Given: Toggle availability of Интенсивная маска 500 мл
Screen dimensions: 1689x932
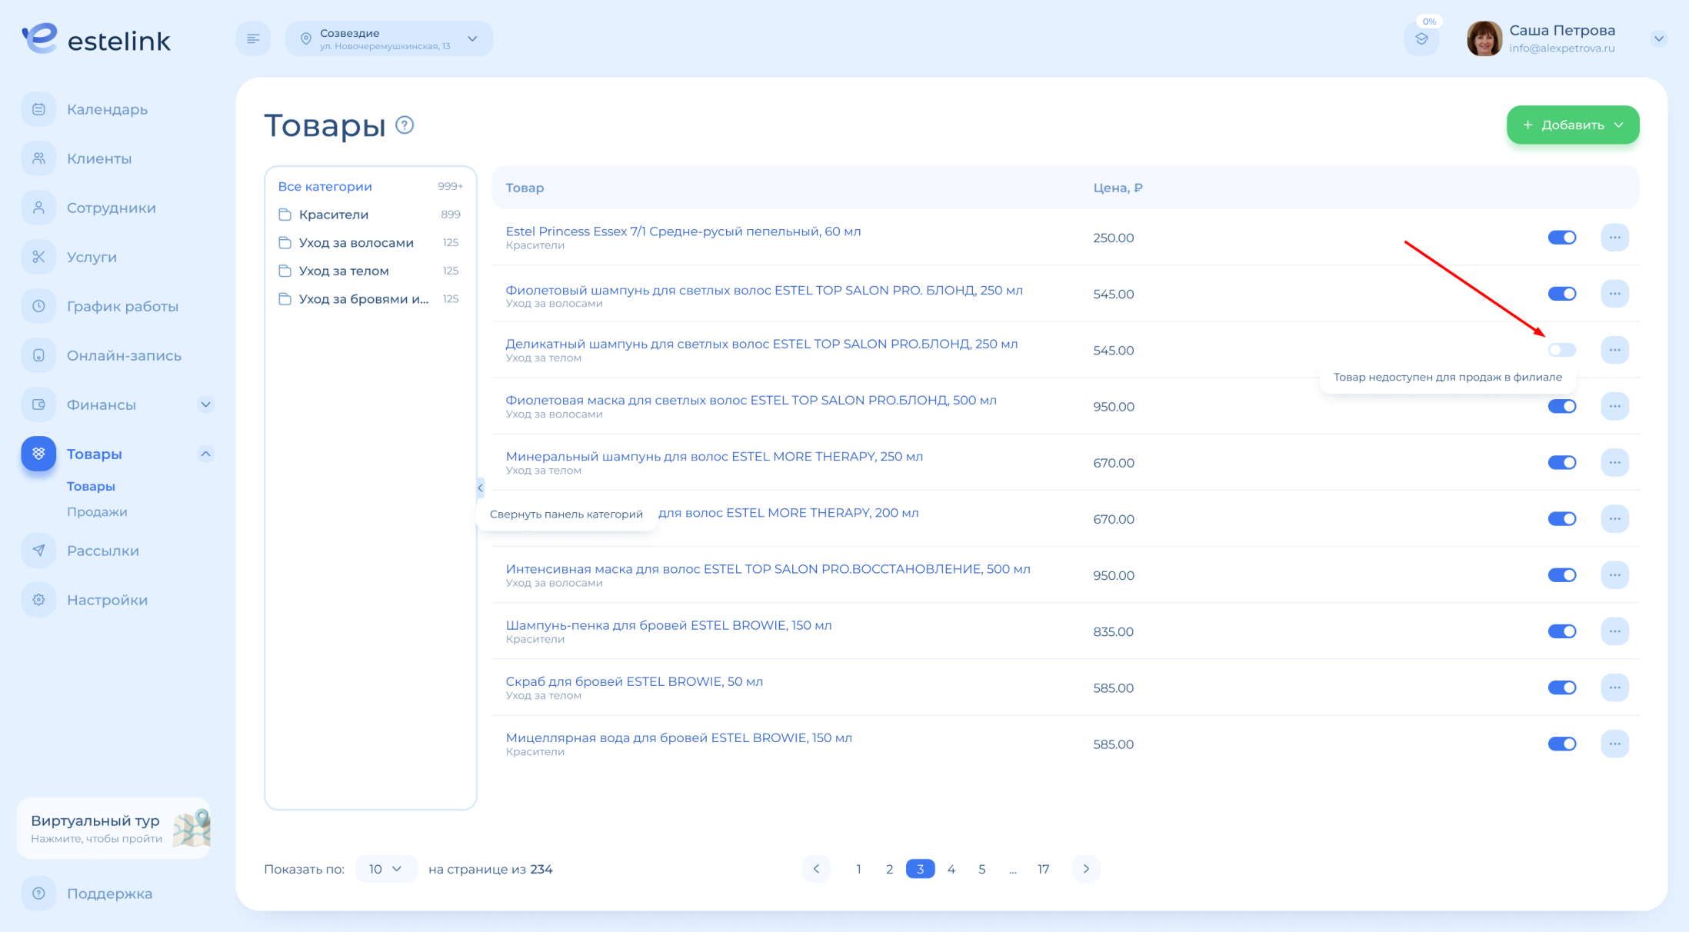Looking at the screenshot, I should (x=1562, y=575).
